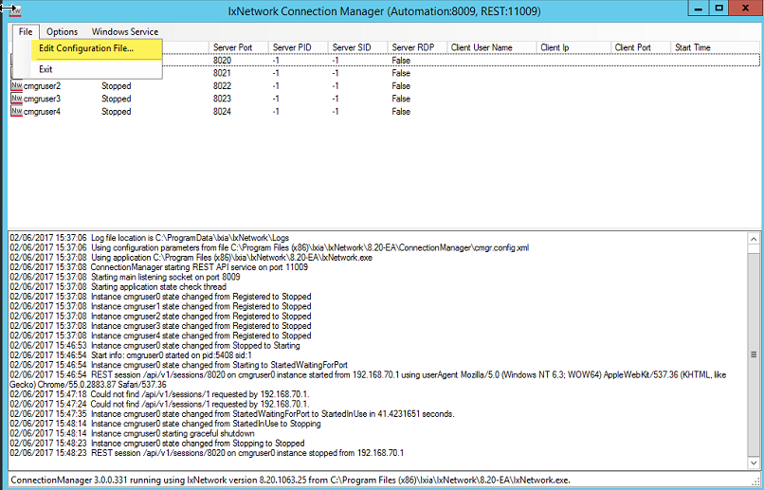The image size is (764, 490).
Task: Click the cmgruser3 instance icon
Action: pos(15,99)
